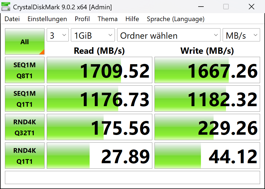Open the Ordner wählen drive selector
This screenshot has height=189, width=265.
(169, 35)
